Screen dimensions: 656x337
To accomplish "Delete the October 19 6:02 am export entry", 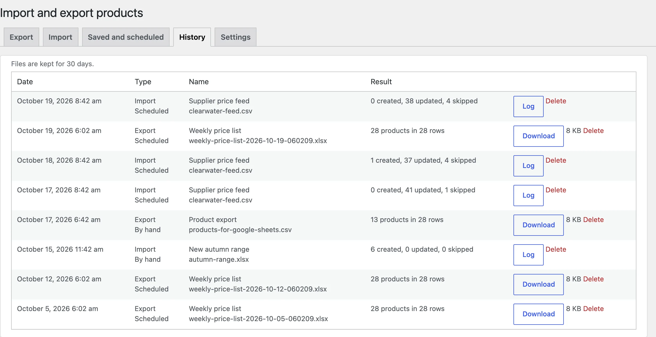I will [593, 131].
